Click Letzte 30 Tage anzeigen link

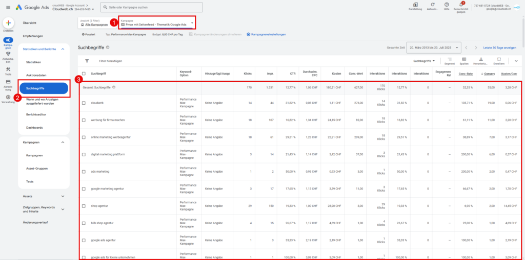pos(499,48)
